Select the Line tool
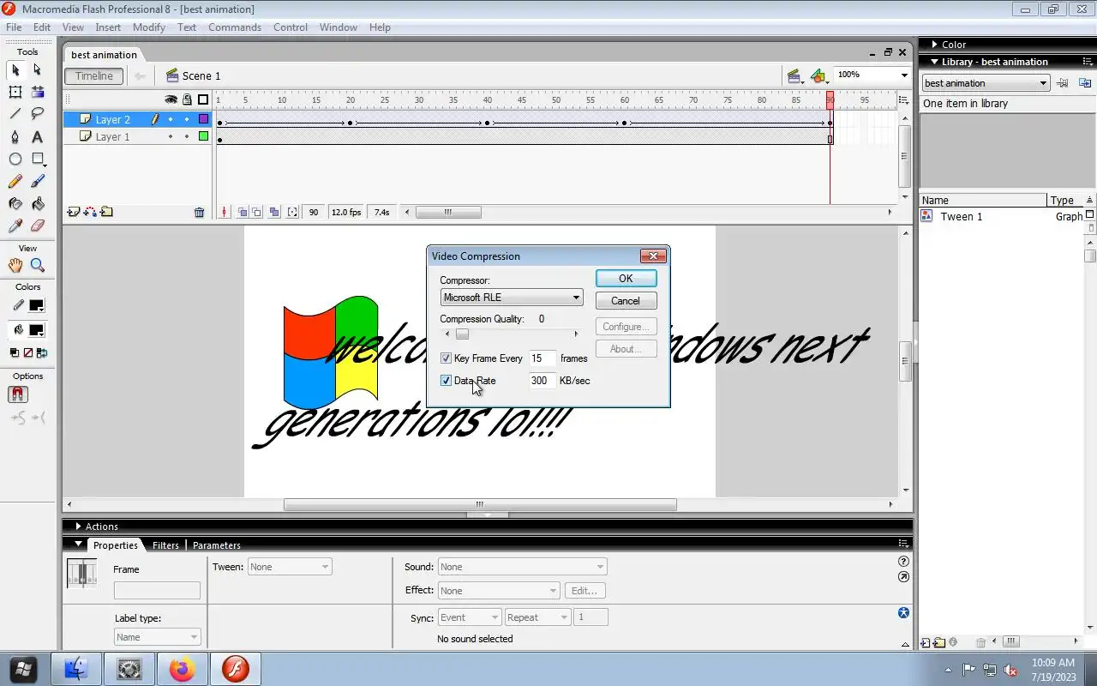This screenshot has width=1097, height=686. (x=15, y=114)
